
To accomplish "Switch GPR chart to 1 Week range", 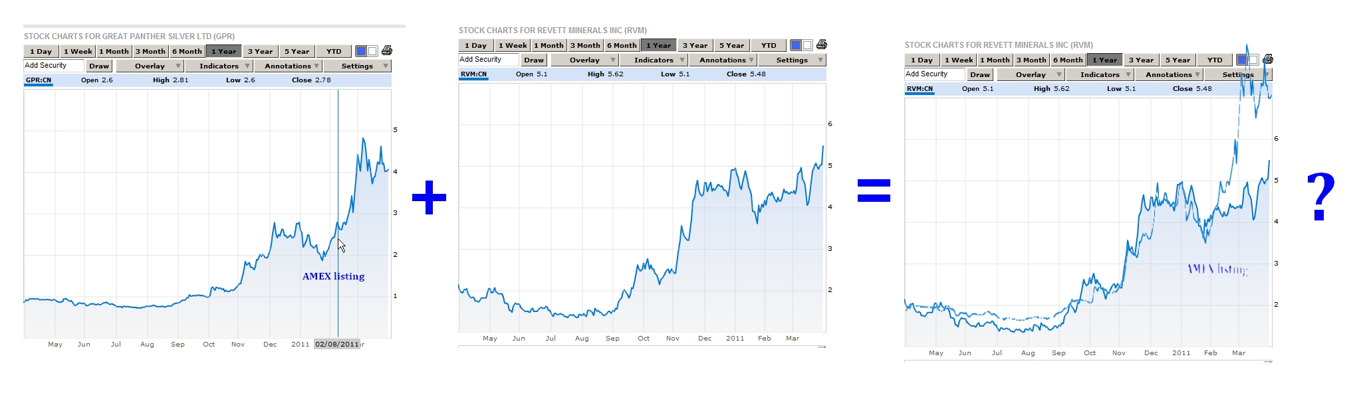I will point(78,51).
